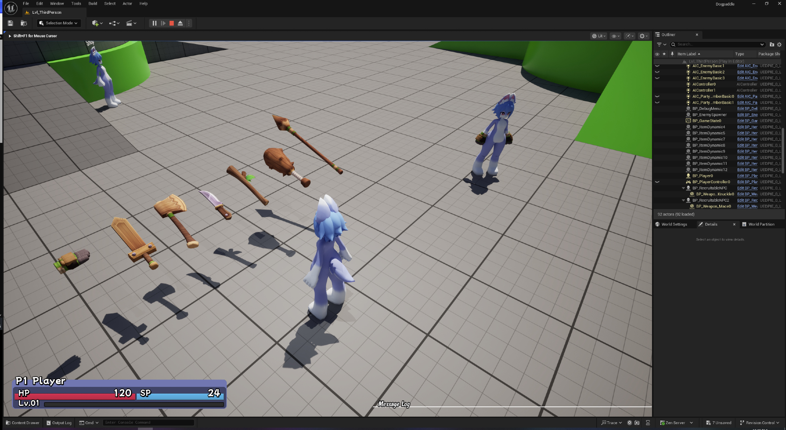Image resolution: width=786 pixels, height=430 pixels.
Task: Toggle visibility of AIC_EnemyBasic1 actor
Action: tap(657, 66)
